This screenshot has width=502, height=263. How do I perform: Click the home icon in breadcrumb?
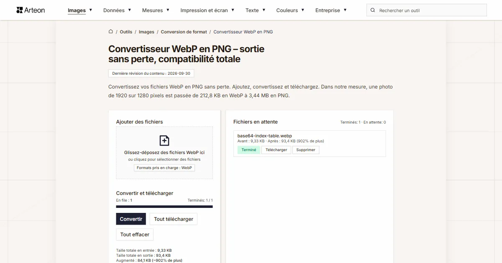[111, 31]
